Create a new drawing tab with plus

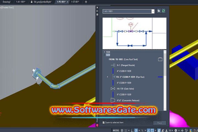[86, 2]
